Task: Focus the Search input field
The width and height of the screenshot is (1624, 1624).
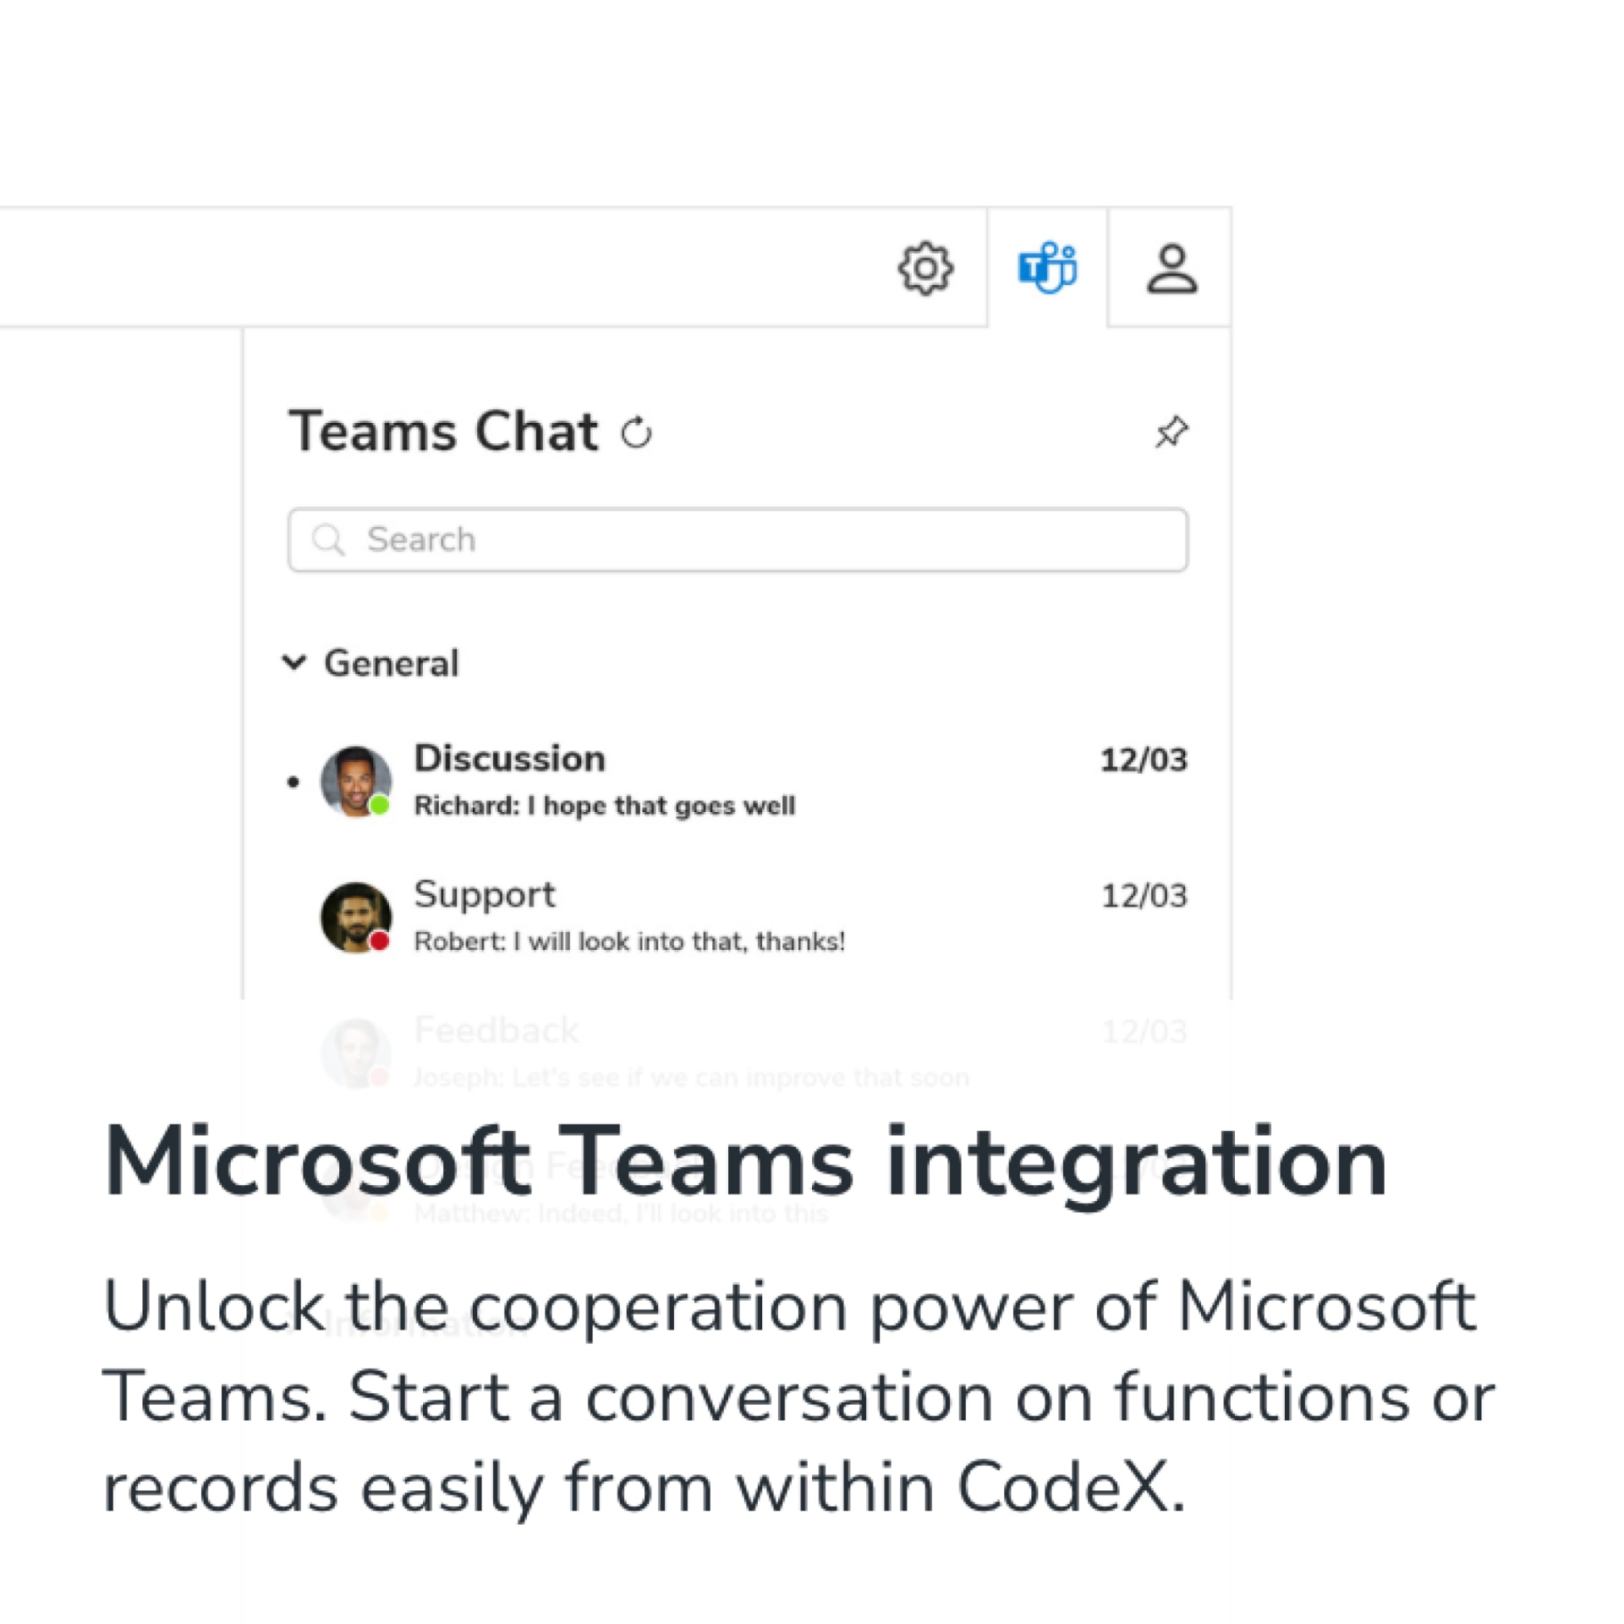Action: (738, 540)
